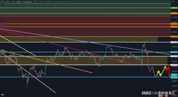The height and width of the screenshot is (97, 178).
Task: Click the TradingView text in chart legend
Action: tap(27, 2)
